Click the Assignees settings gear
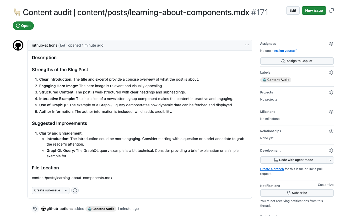 (331, 43)
